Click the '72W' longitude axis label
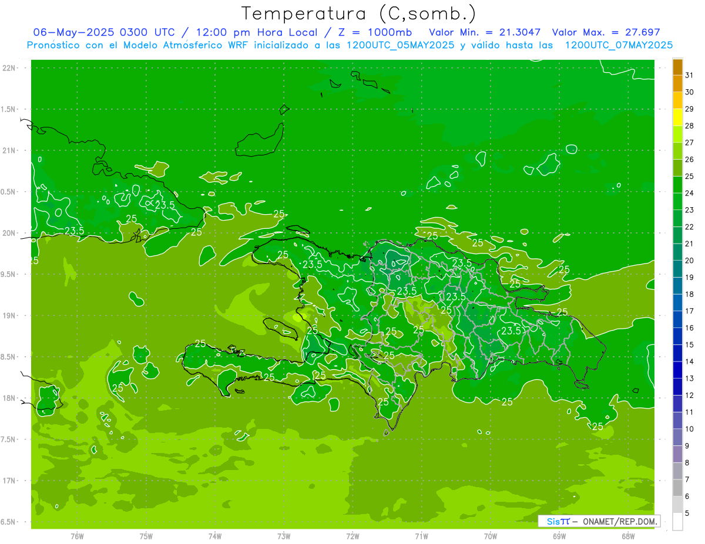This screenshot has width=705, height=544. point(352,536)
